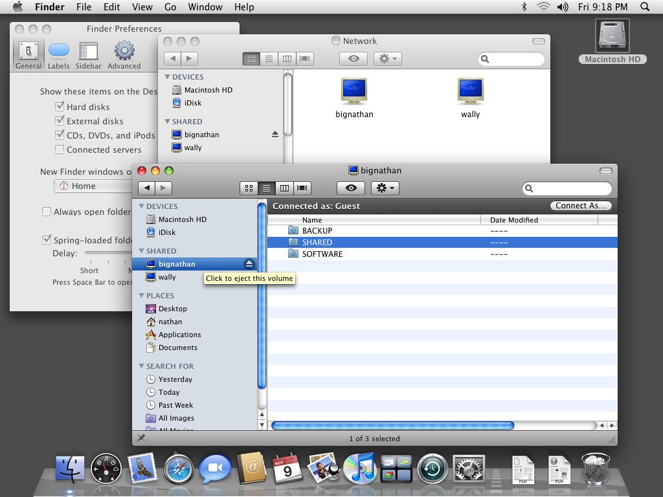
Task: Click search field in Network window
Action: 511,59
